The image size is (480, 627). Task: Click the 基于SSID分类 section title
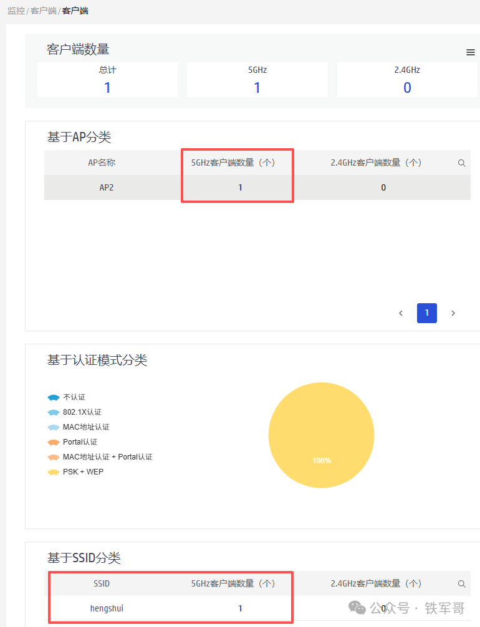pos(84,558)
